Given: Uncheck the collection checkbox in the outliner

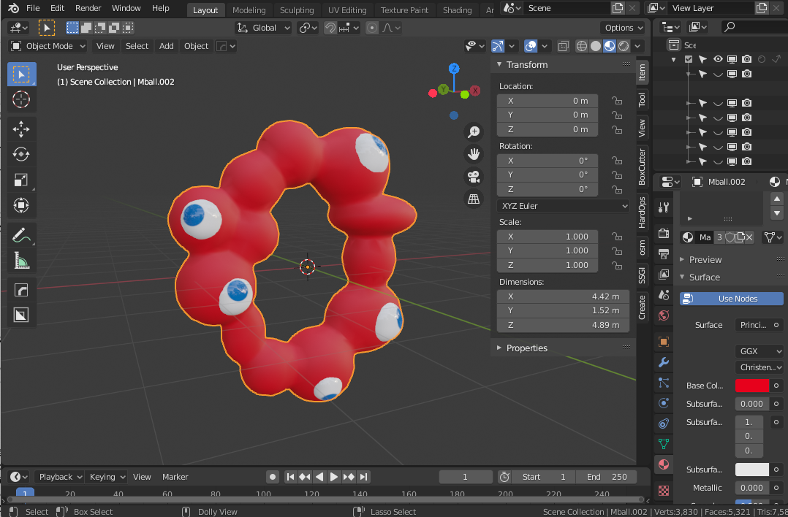Looking at the screenshot, I should coord(688,59).
